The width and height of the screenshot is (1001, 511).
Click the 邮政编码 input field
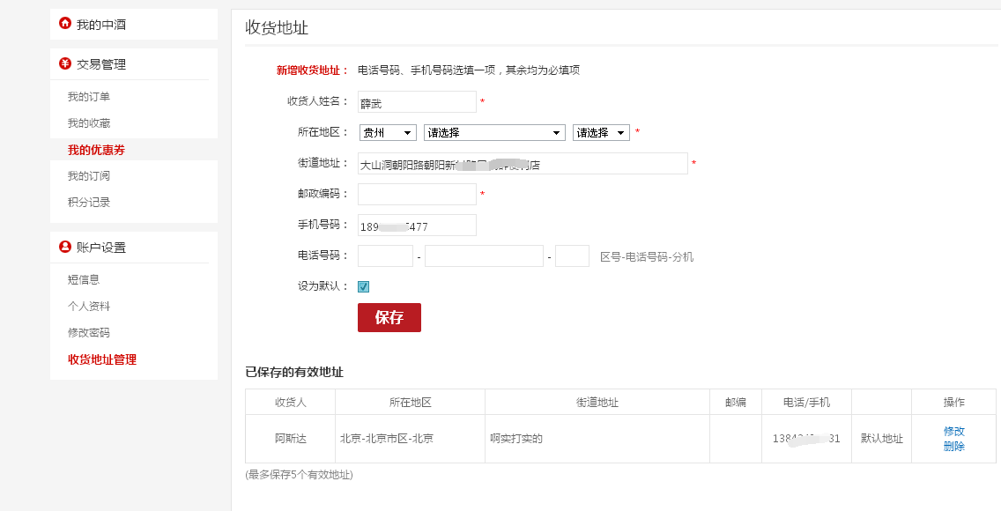coord(417,194)
